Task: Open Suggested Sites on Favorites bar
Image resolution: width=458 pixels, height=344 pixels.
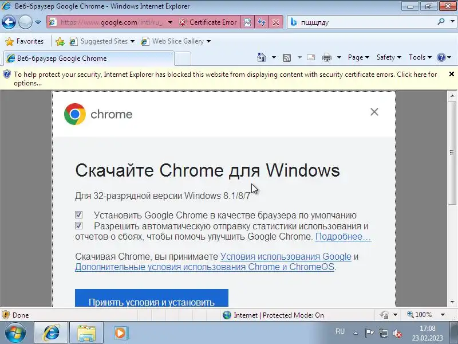Action: 102,41
